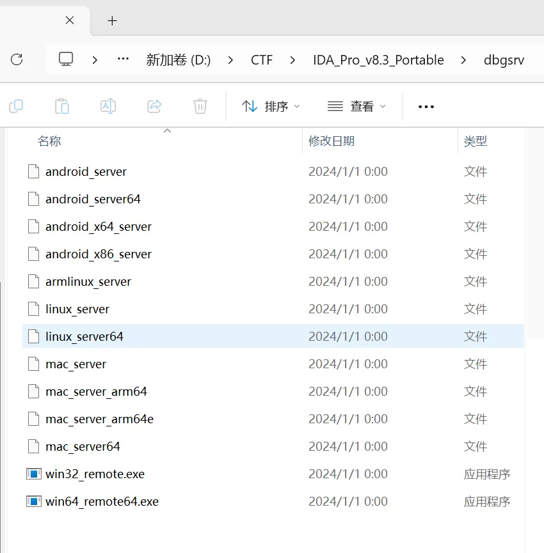Image resolution: width=544 pixels, height=553 pixels.
Task: Go to 新加卷 (D:) in breadcrumb
Action: [x=179, y=60]
